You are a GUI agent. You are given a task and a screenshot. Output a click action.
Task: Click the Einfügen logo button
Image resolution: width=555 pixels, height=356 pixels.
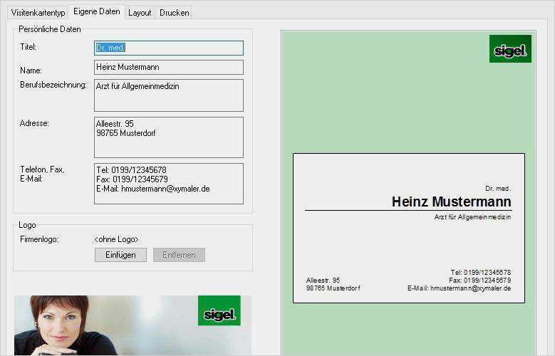tap(120, 255)
